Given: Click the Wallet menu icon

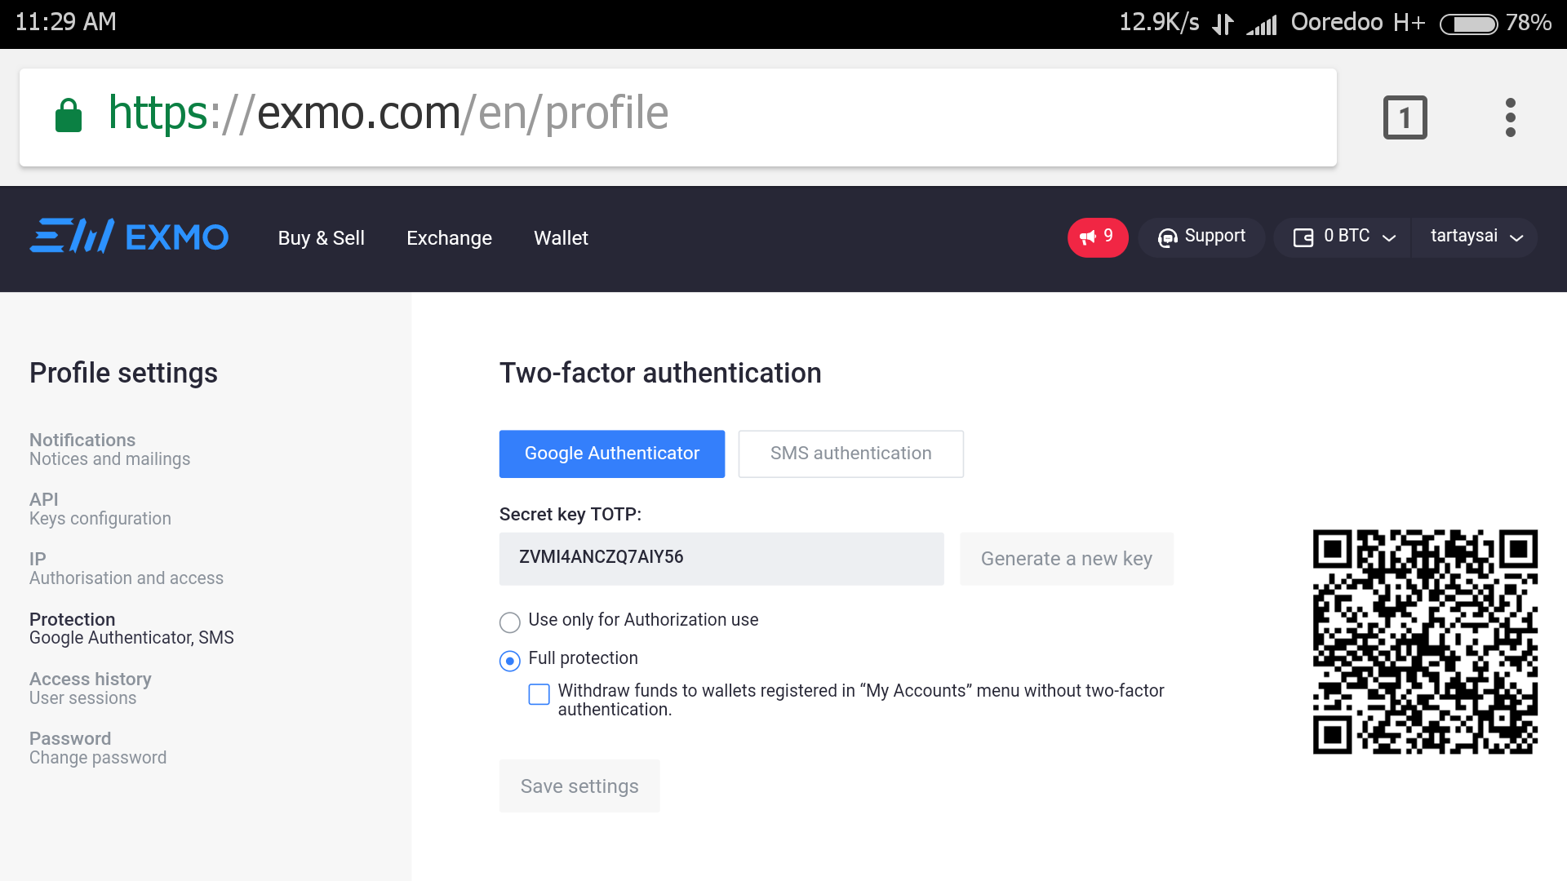Looking at the screenshot, I should point(561,237).
